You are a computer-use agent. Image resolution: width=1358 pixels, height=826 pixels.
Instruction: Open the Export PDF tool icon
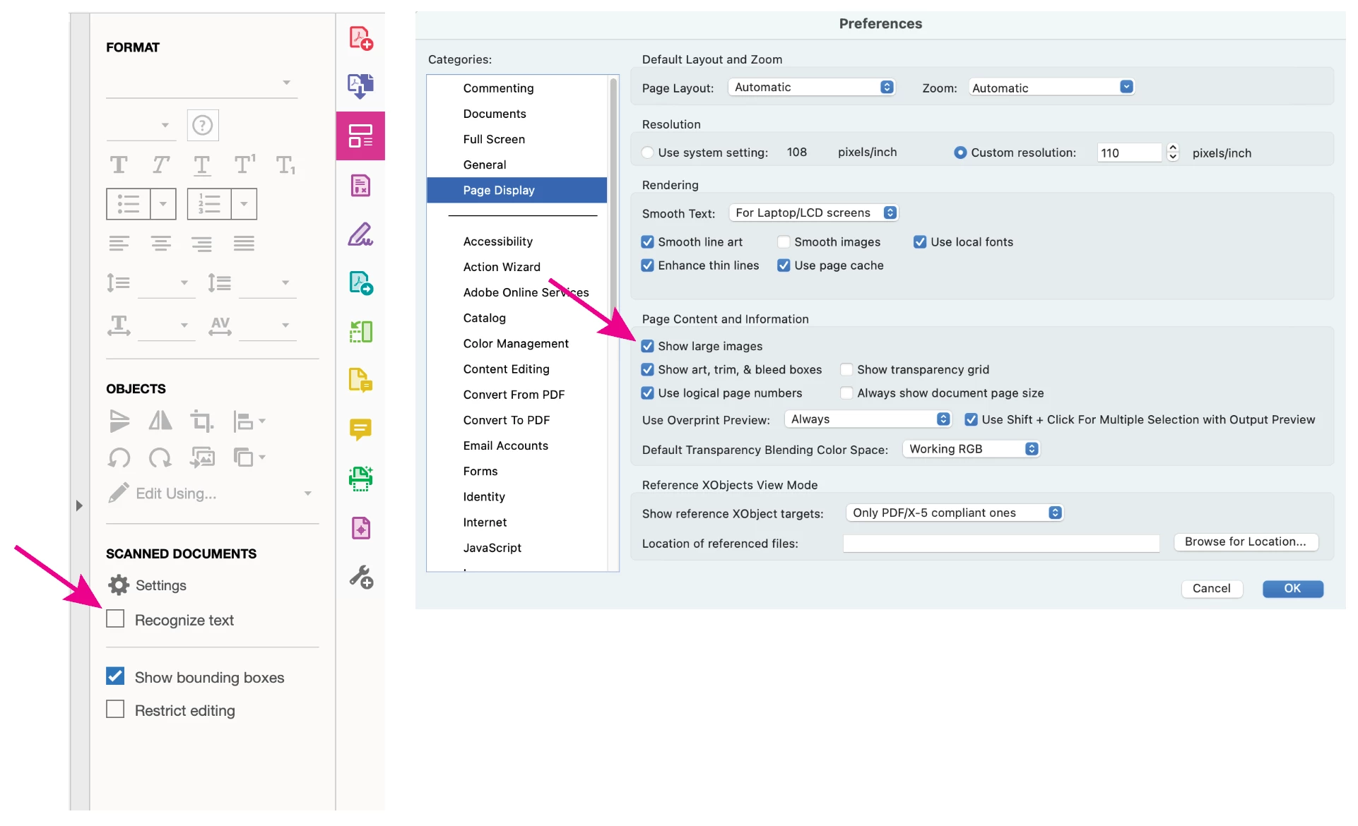click(360, 86)
